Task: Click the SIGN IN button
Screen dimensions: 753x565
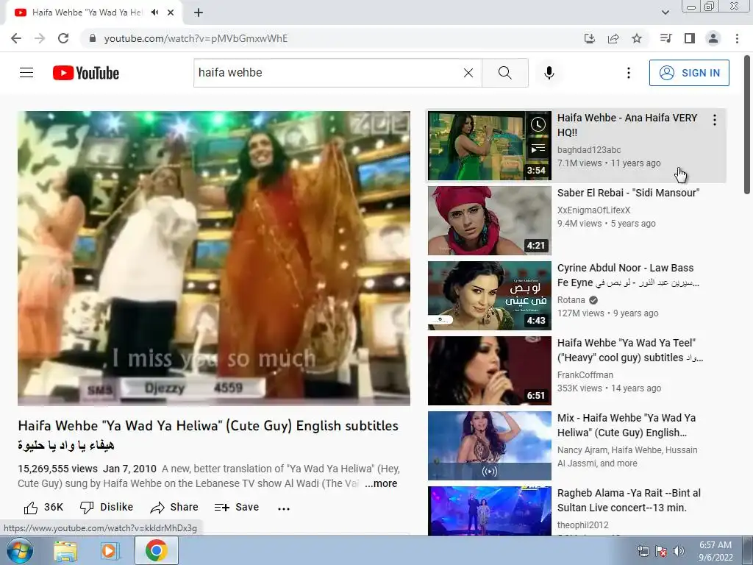Action: click(689, 73)
